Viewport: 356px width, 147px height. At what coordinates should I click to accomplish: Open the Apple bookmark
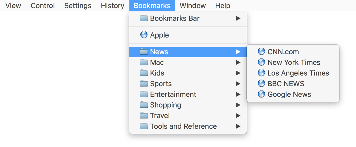[159, 35]
